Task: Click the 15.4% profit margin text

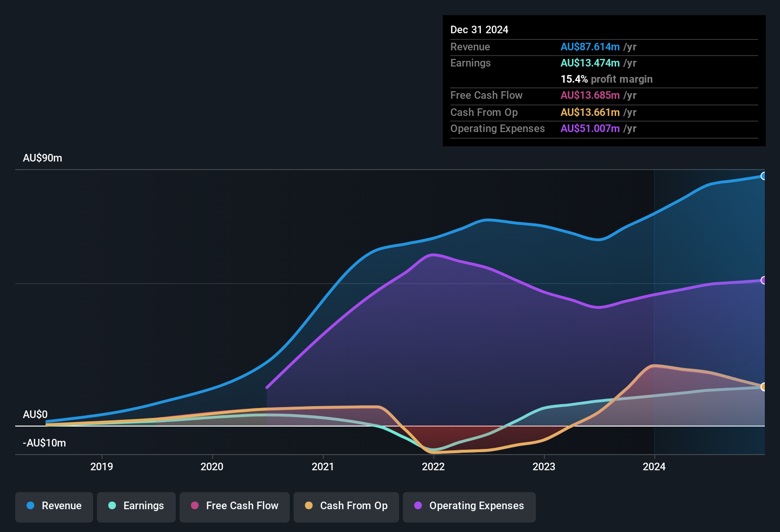Action: pyautogui.click(x=607, y=79)
